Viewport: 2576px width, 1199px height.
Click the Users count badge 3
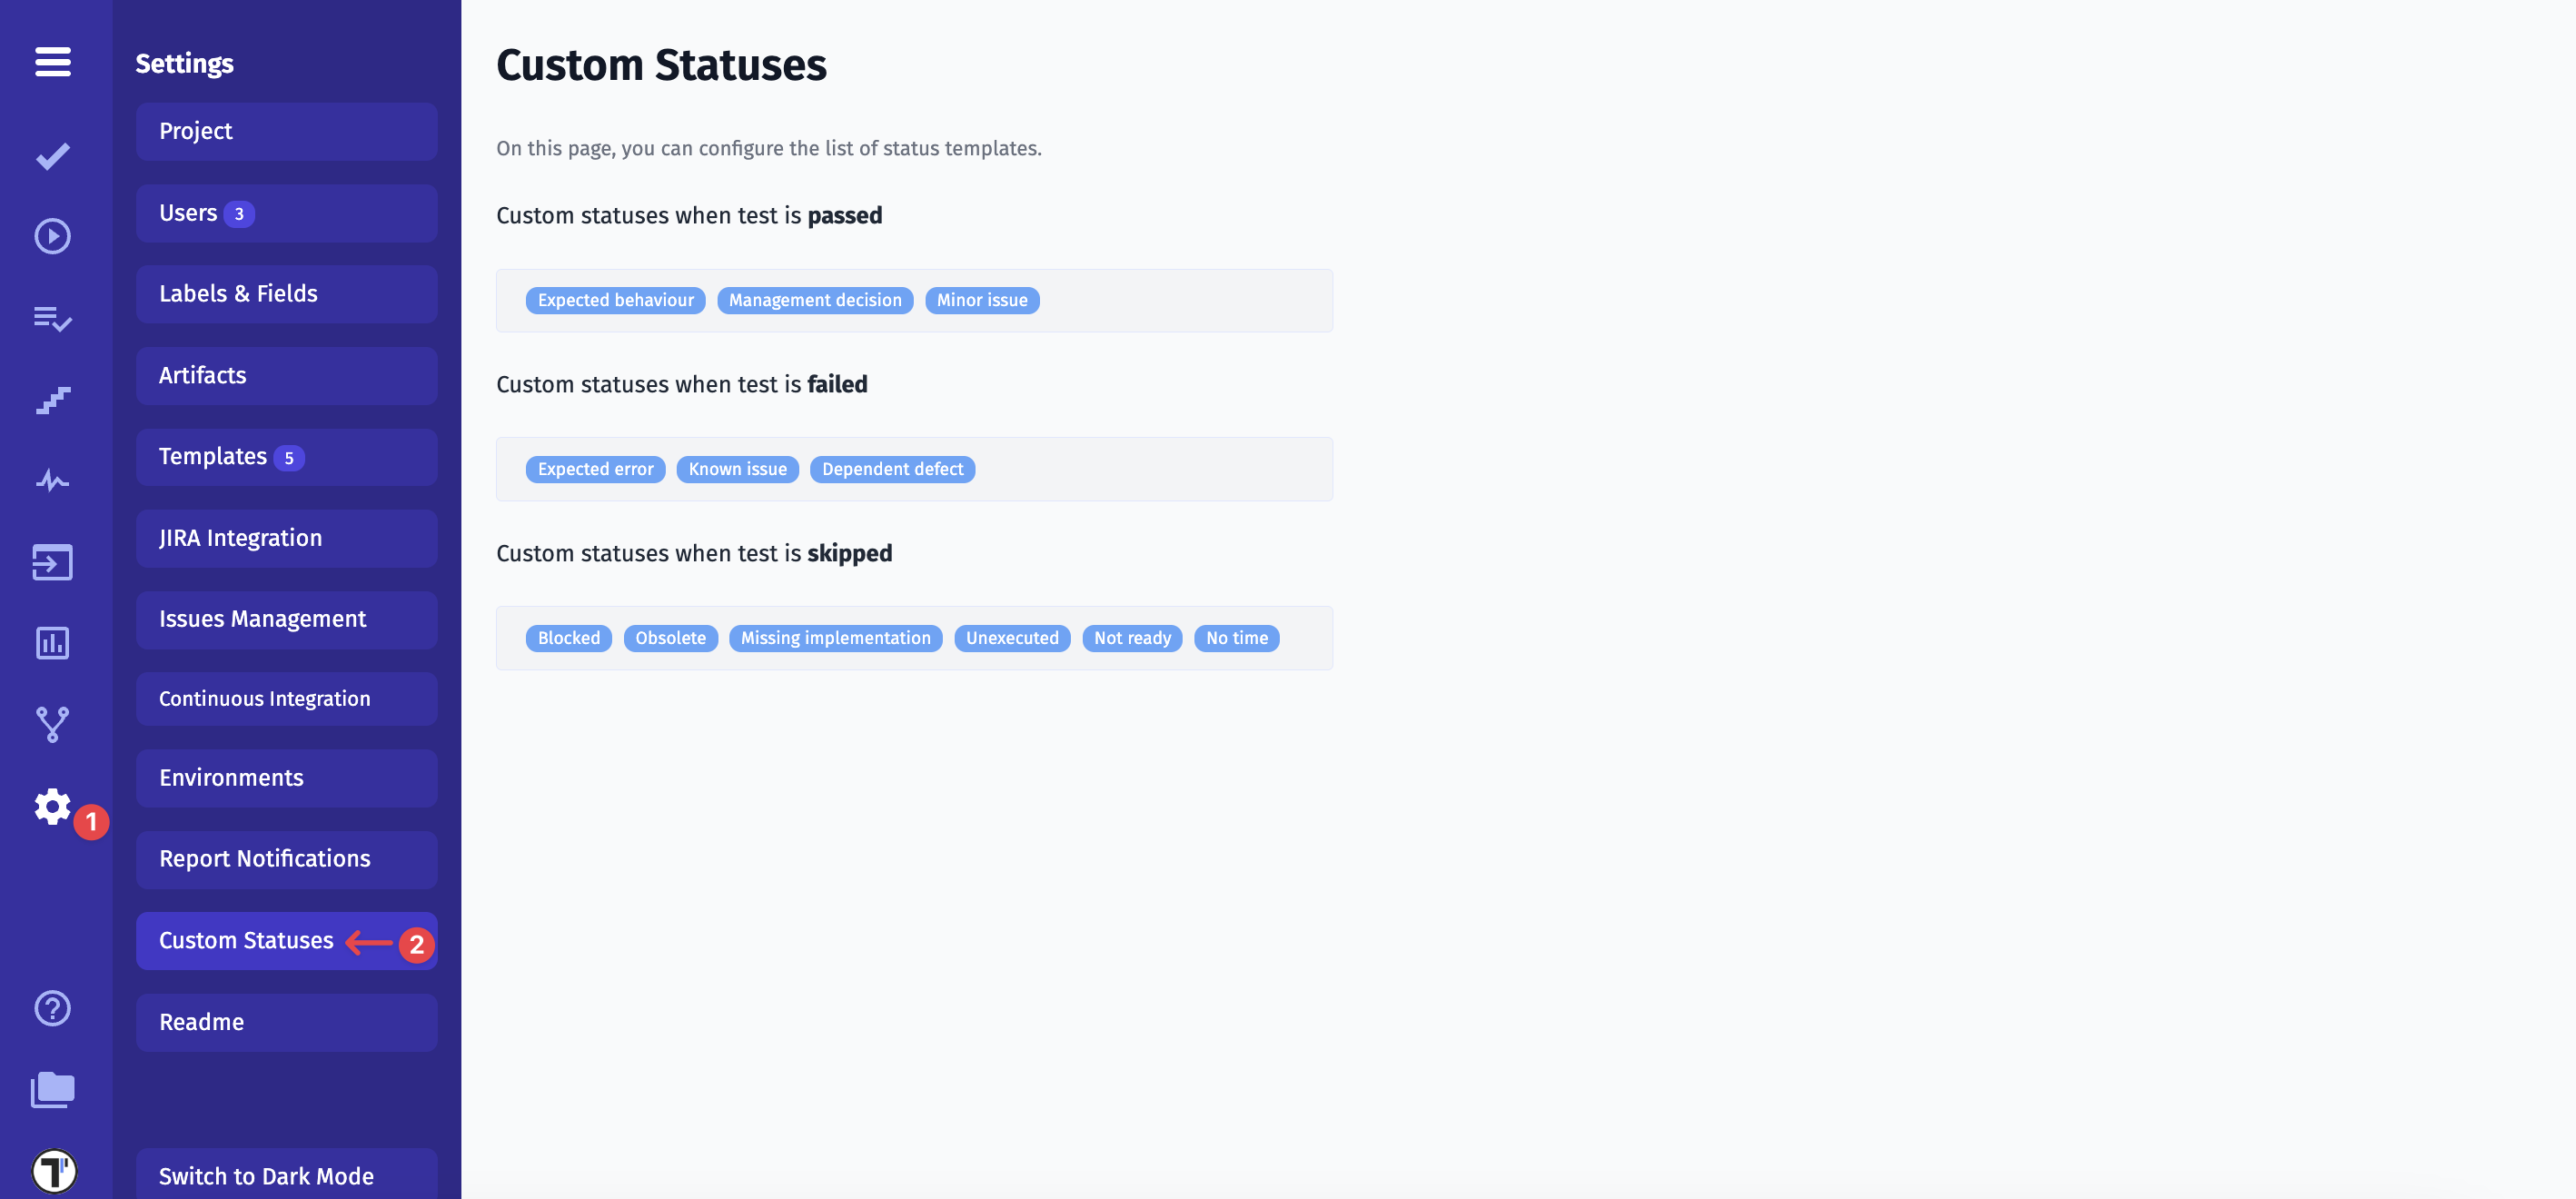[x=239, y=214]
